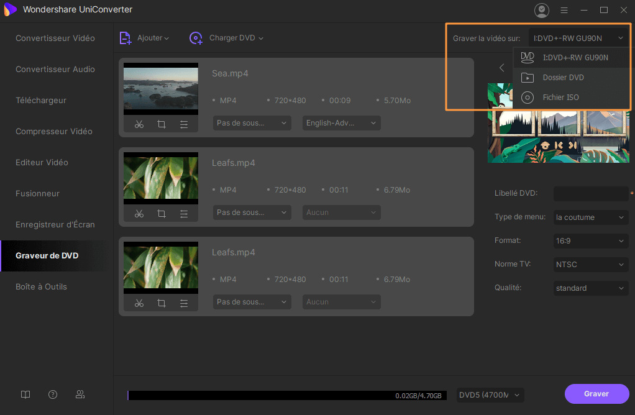
Task: Switch to Convertisseur Audio tab
Action: pos(55,69)
